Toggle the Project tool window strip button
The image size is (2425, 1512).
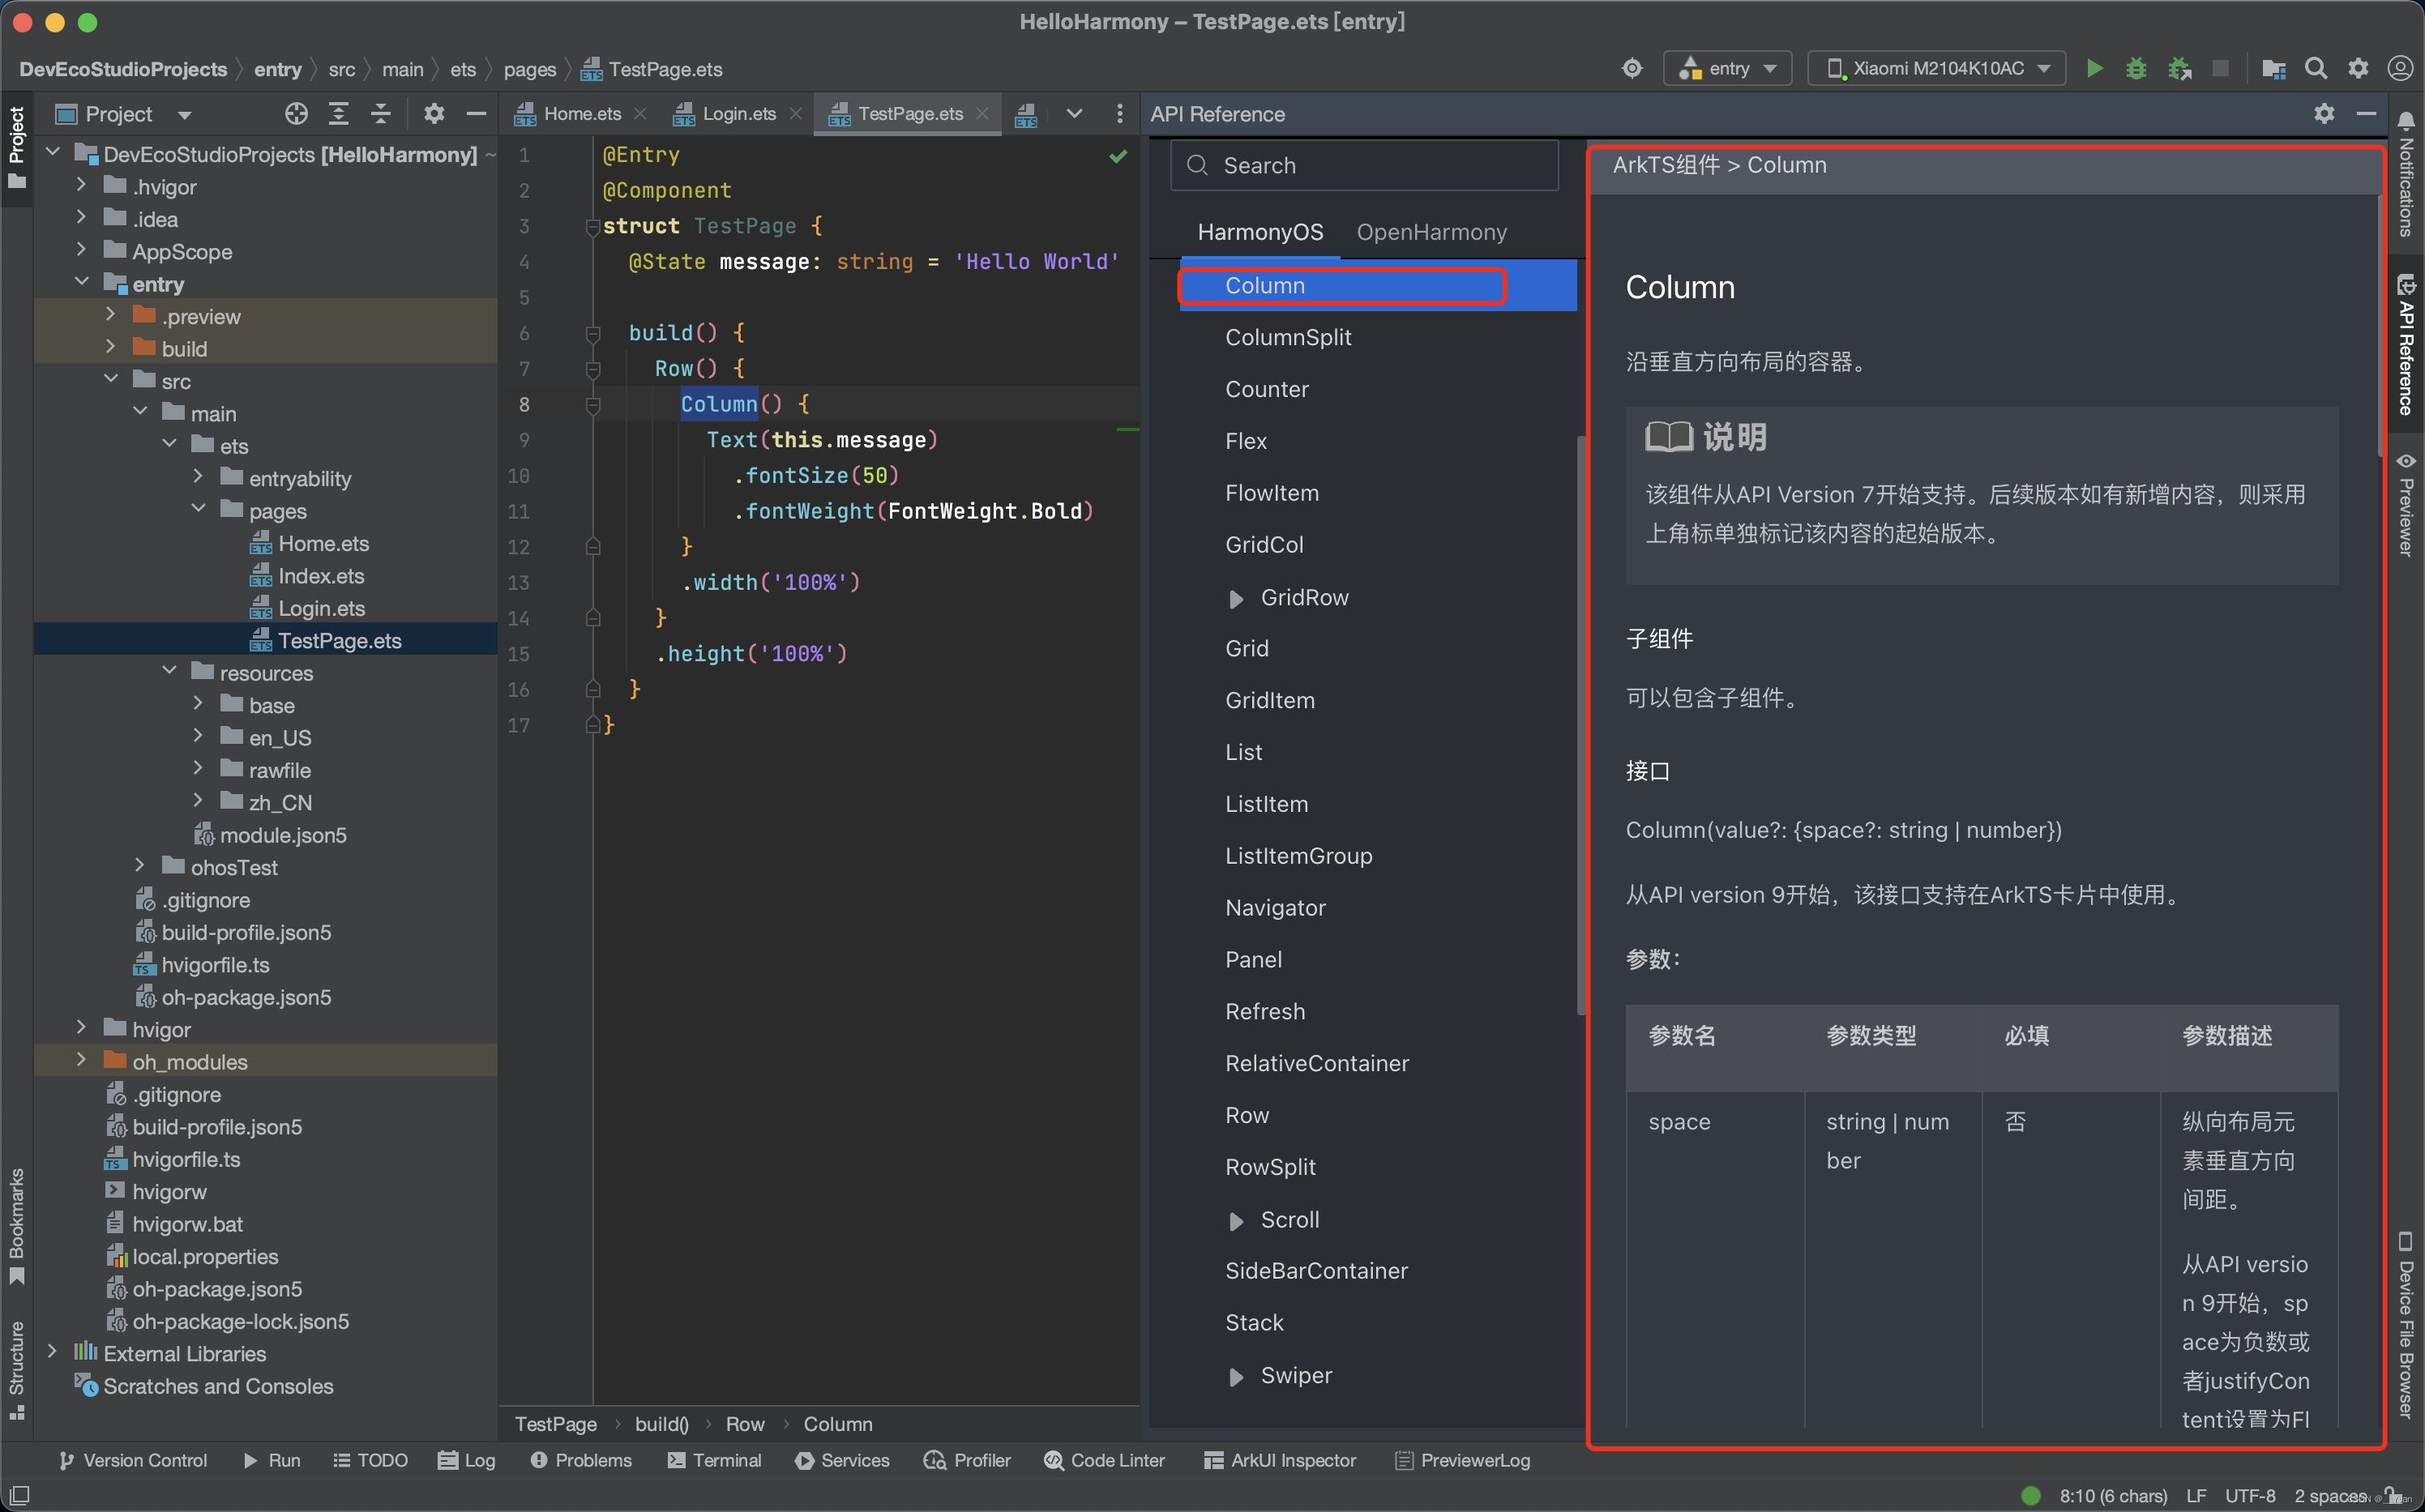point(16,148)
